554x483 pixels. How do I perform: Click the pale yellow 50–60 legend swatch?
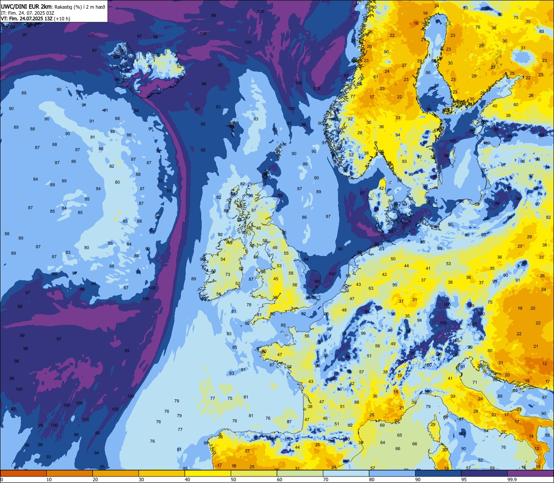(x=254, y=473)
